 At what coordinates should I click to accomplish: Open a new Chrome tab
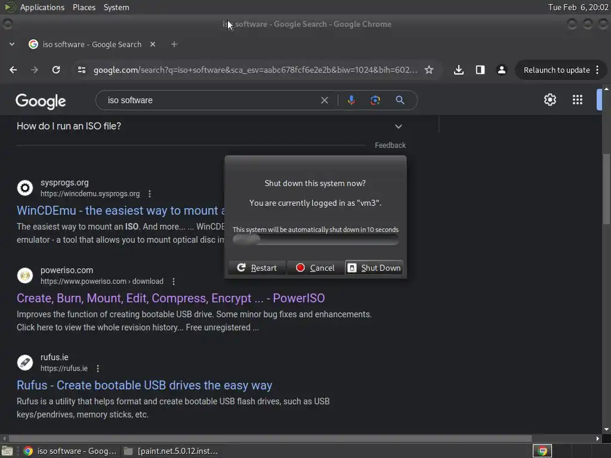[x=174, y=44]
